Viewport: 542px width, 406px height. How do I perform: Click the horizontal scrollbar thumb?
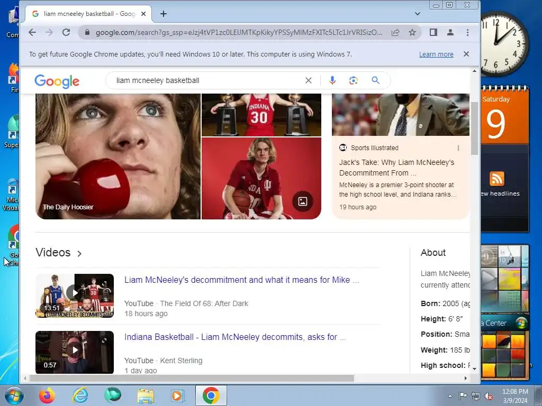tap(192, 378)
